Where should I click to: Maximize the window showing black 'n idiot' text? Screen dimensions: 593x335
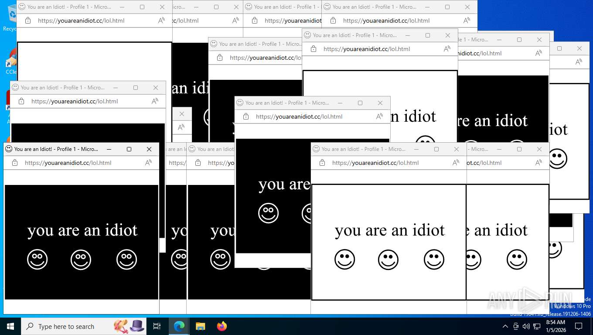pos(428,35)
